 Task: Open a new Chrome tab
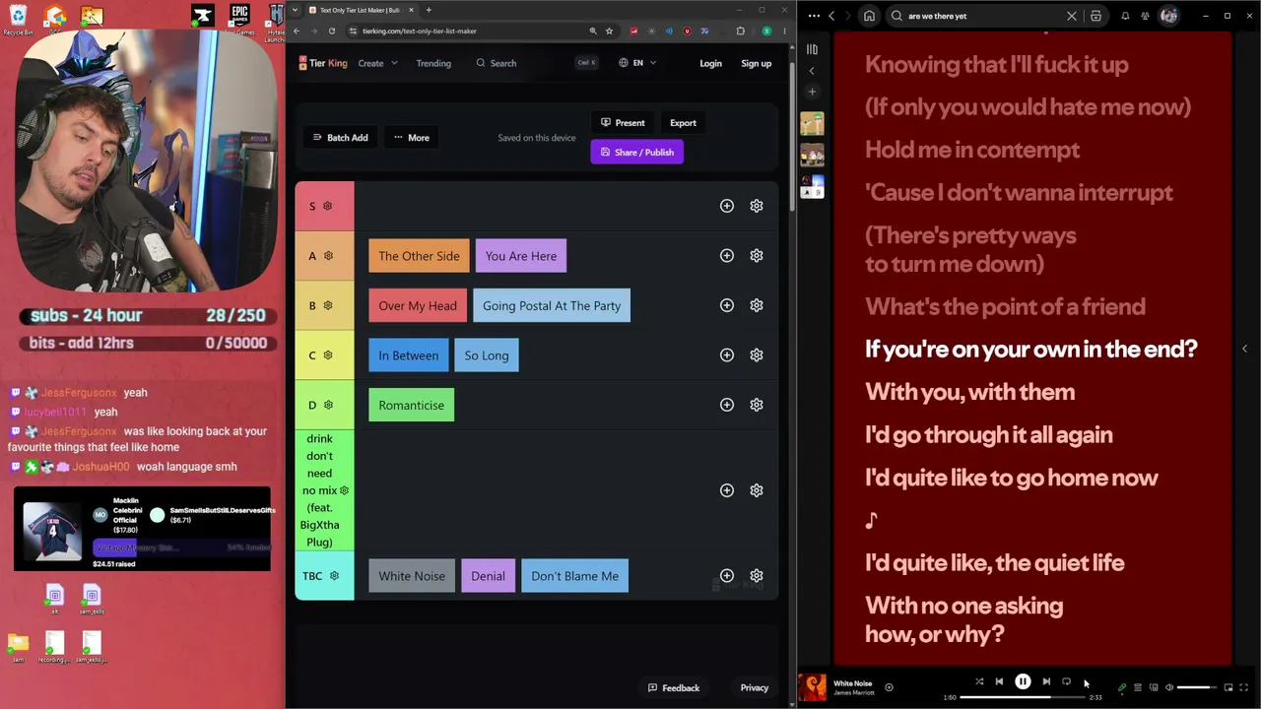click(429, 10)
